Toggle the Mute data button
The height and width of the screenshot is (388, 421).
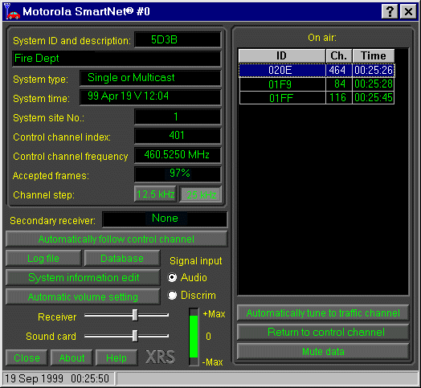(323, 351)
